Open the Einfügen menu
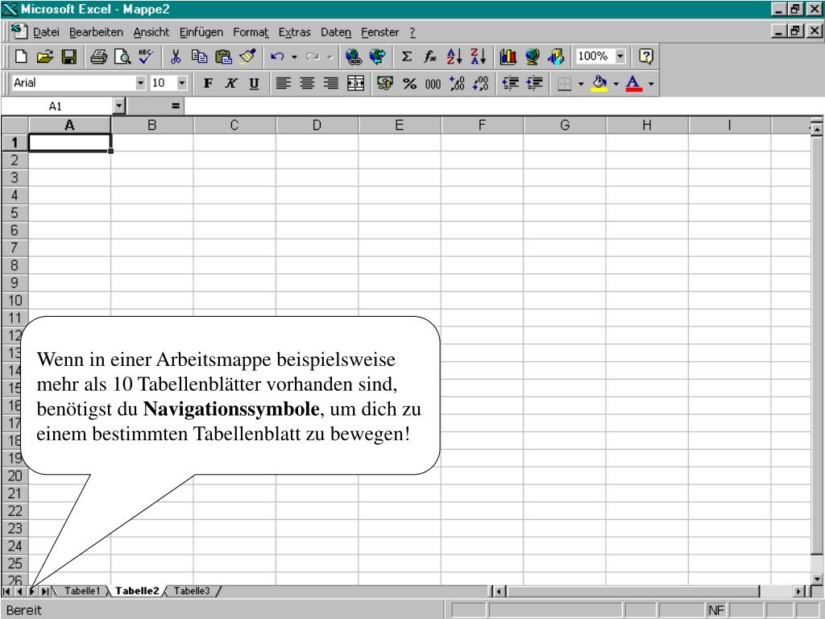Screen dimensions: 825x619 [x=201, y=32]
